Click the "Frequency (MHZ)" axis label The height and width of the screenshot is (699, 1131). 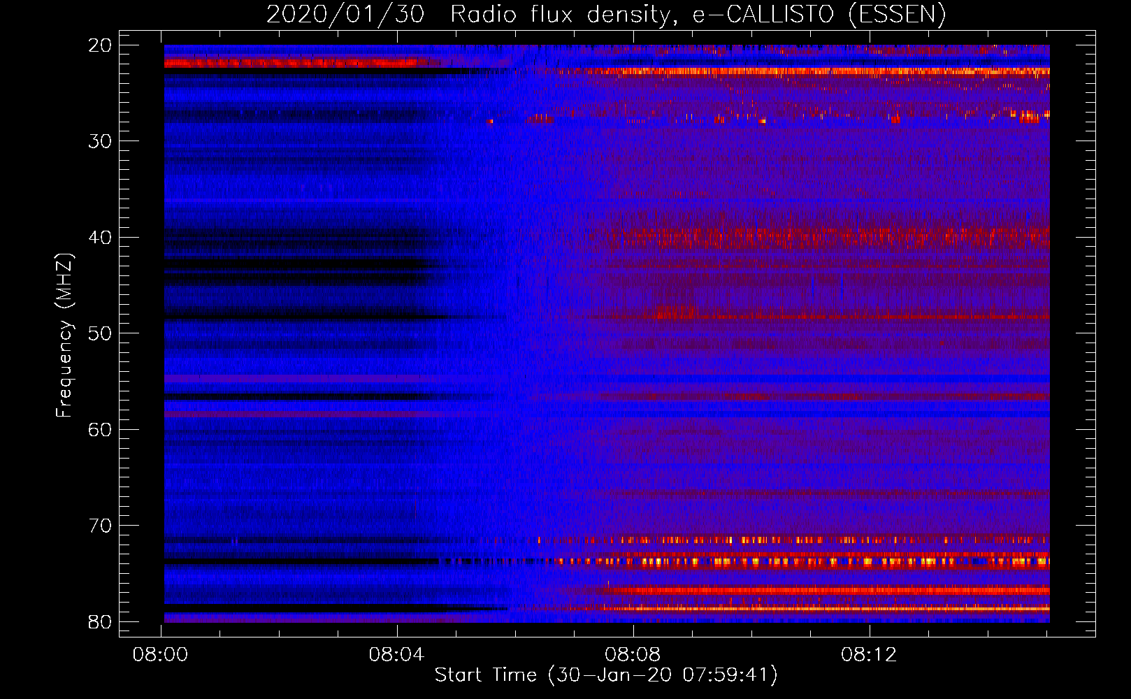pos(64,336)
